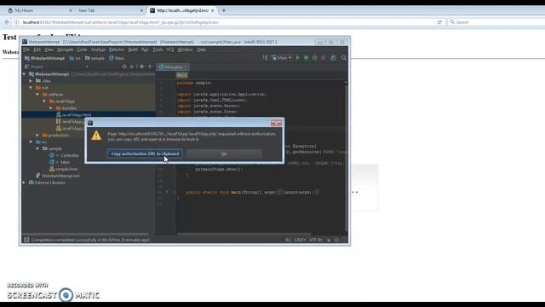Click site information icon in Firefox URL bar

(16, 22)
